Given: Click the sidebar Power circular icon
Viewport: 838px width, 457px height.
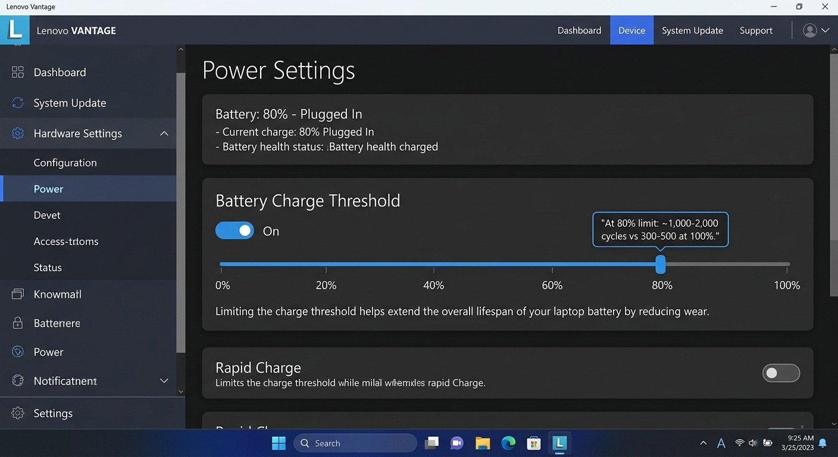Looking at the screenshot, I should 18,352.
